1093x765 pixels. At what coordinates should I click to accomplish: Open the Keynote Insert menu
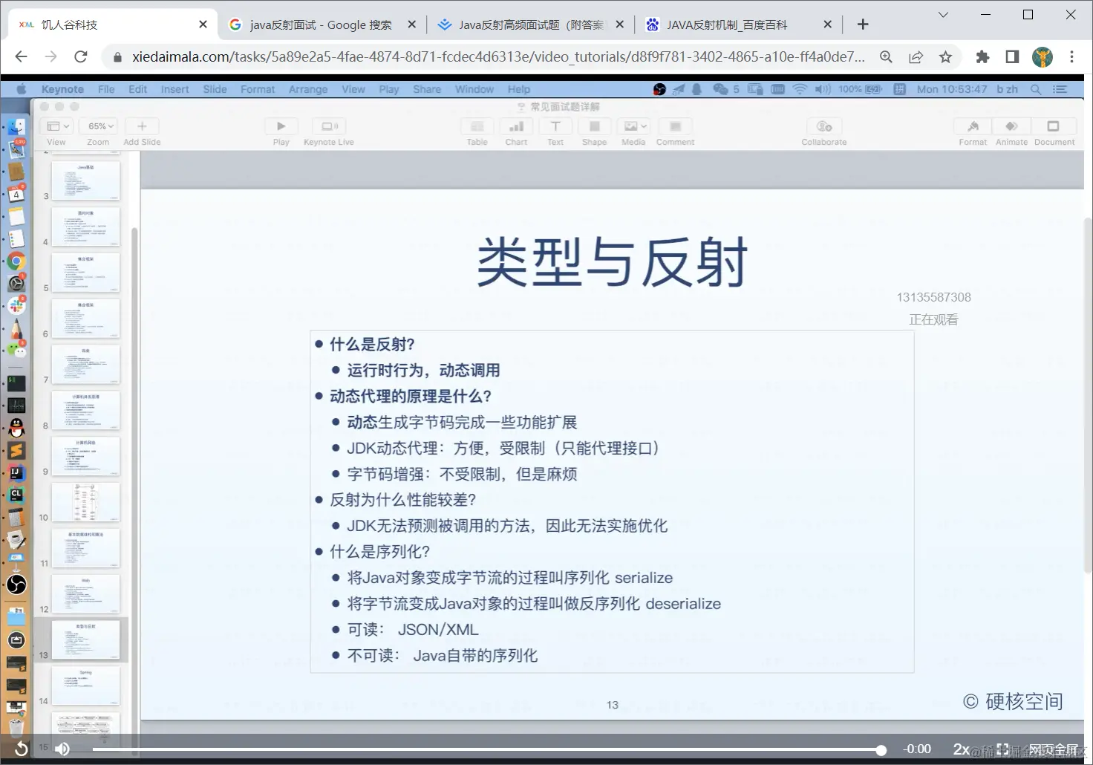point(174,89)
